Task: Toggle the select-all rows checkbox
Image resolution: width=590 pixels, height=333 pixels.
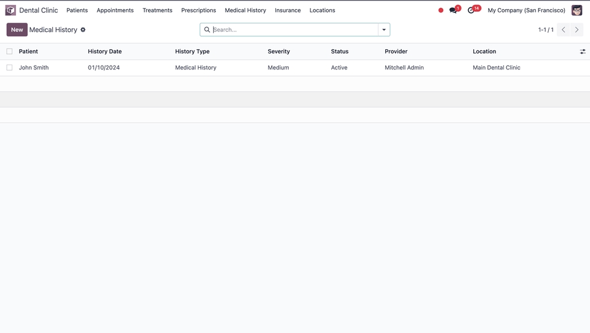Action: [9, 52]
